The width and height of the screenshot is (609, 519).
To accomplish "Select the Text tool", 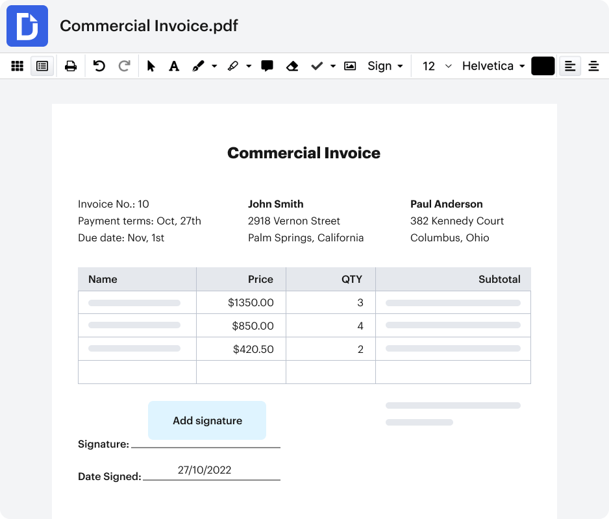I will (174, 66).
